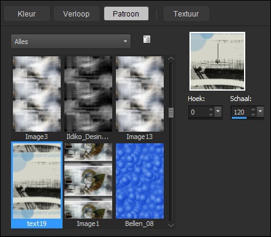
Task: Decrease the Hoek angle value
Action: [x=211, y=115]
